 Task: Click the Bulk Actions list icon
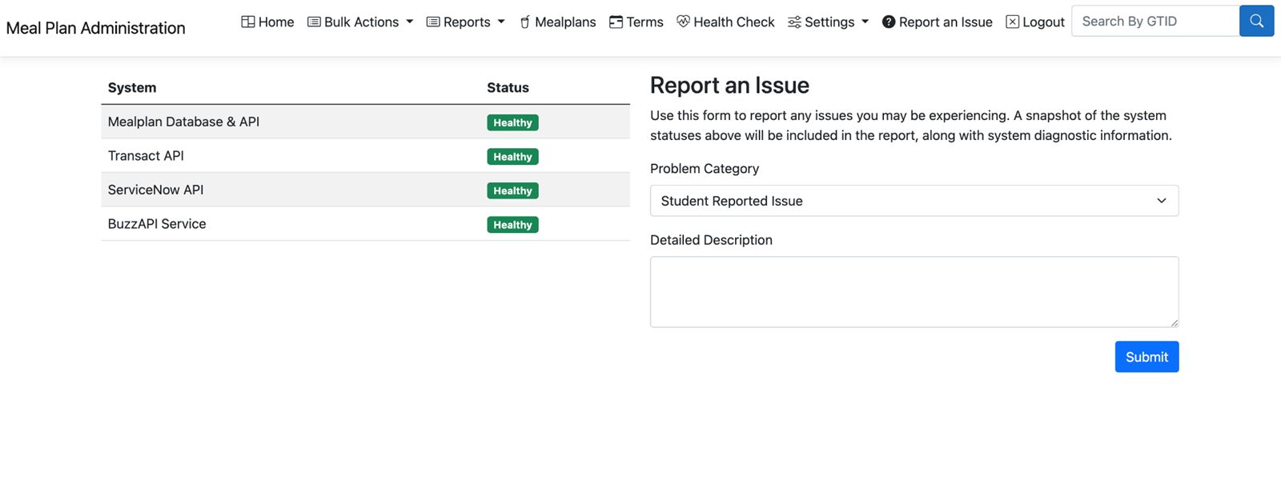coord(314,22)
